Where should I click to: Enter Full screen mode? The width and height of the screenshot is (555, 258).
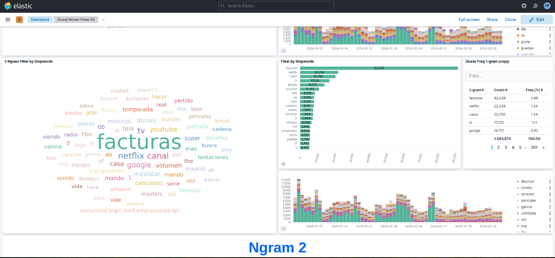coord(469,20)
